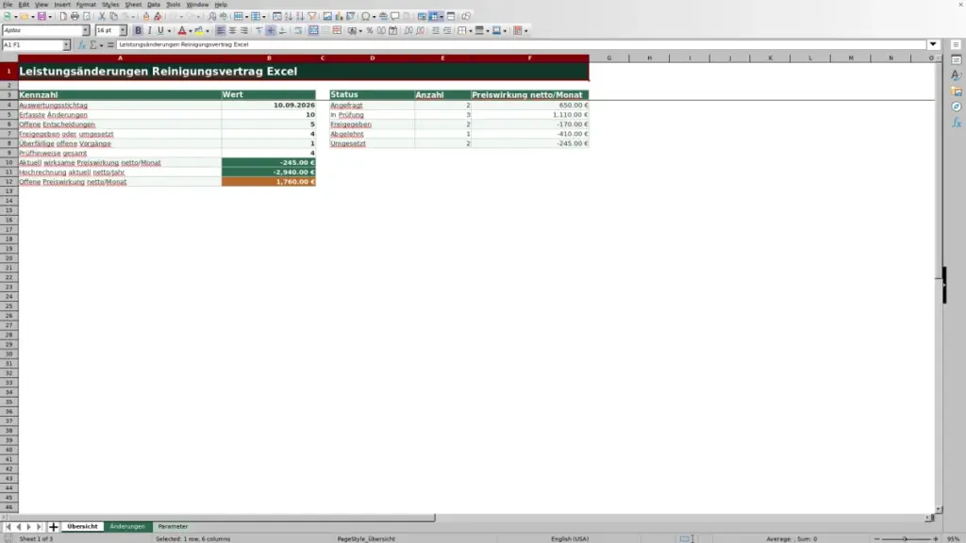Open the font size dropdown
The image size is (966, 543).
123,31
